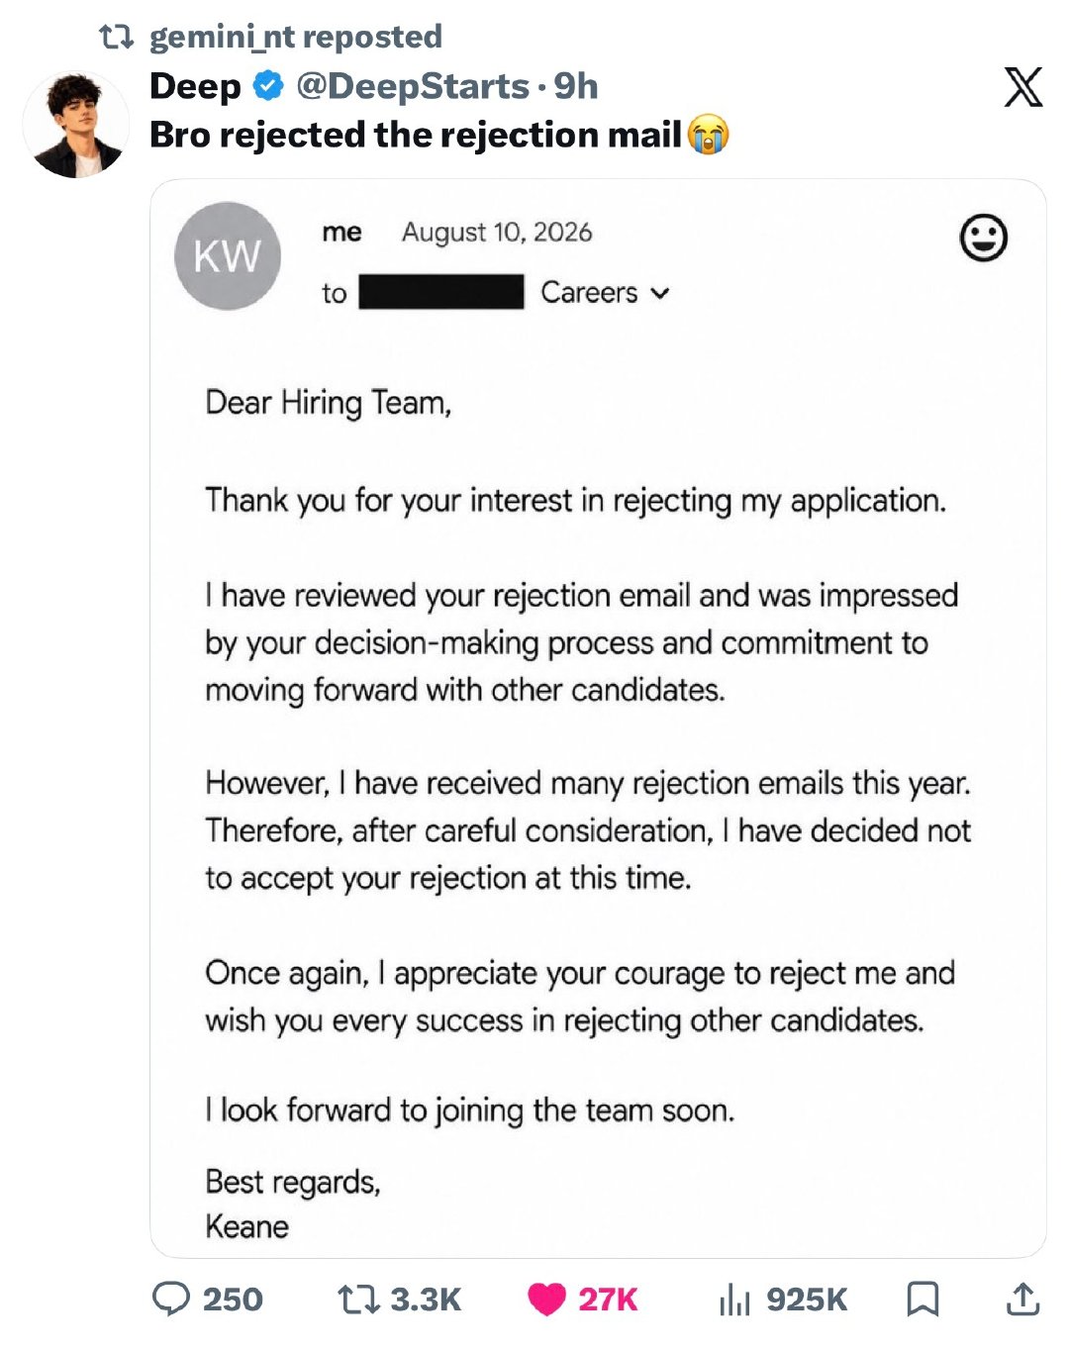Click the blue verified badge
The height and width of the screenshot is (1350, 1069).
pos(267,86)
